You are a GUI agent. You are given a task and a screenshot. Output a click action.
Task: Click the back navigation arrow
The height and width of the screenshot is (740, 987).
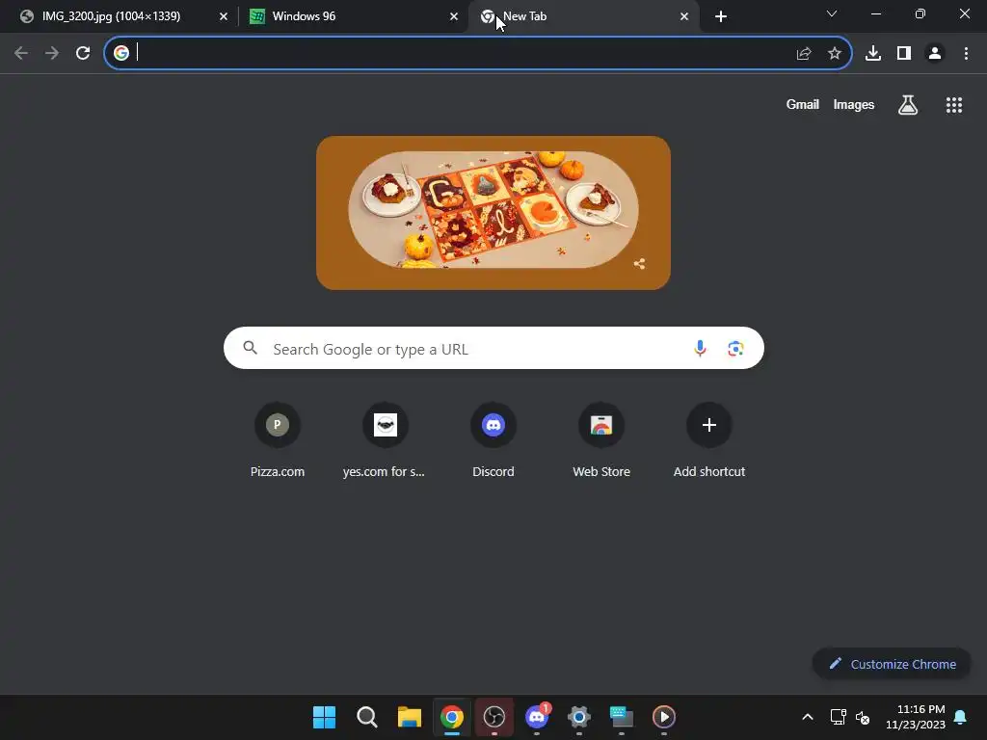click(x=21, y=54)
